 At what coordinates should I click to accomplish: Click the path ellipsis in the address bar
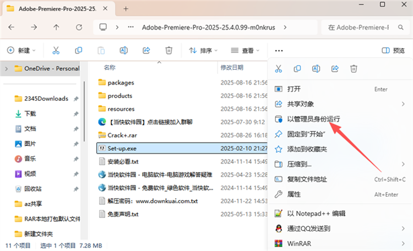131,27
